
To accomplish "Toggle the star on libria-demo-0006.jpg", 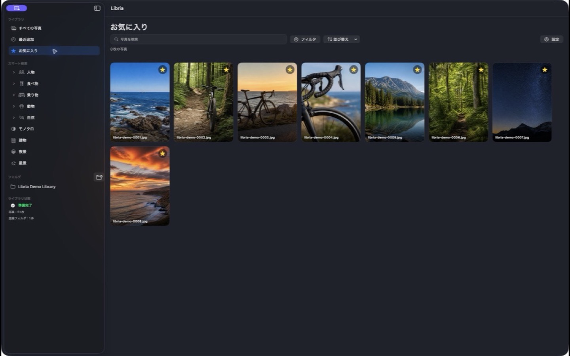I will [481, 70].
